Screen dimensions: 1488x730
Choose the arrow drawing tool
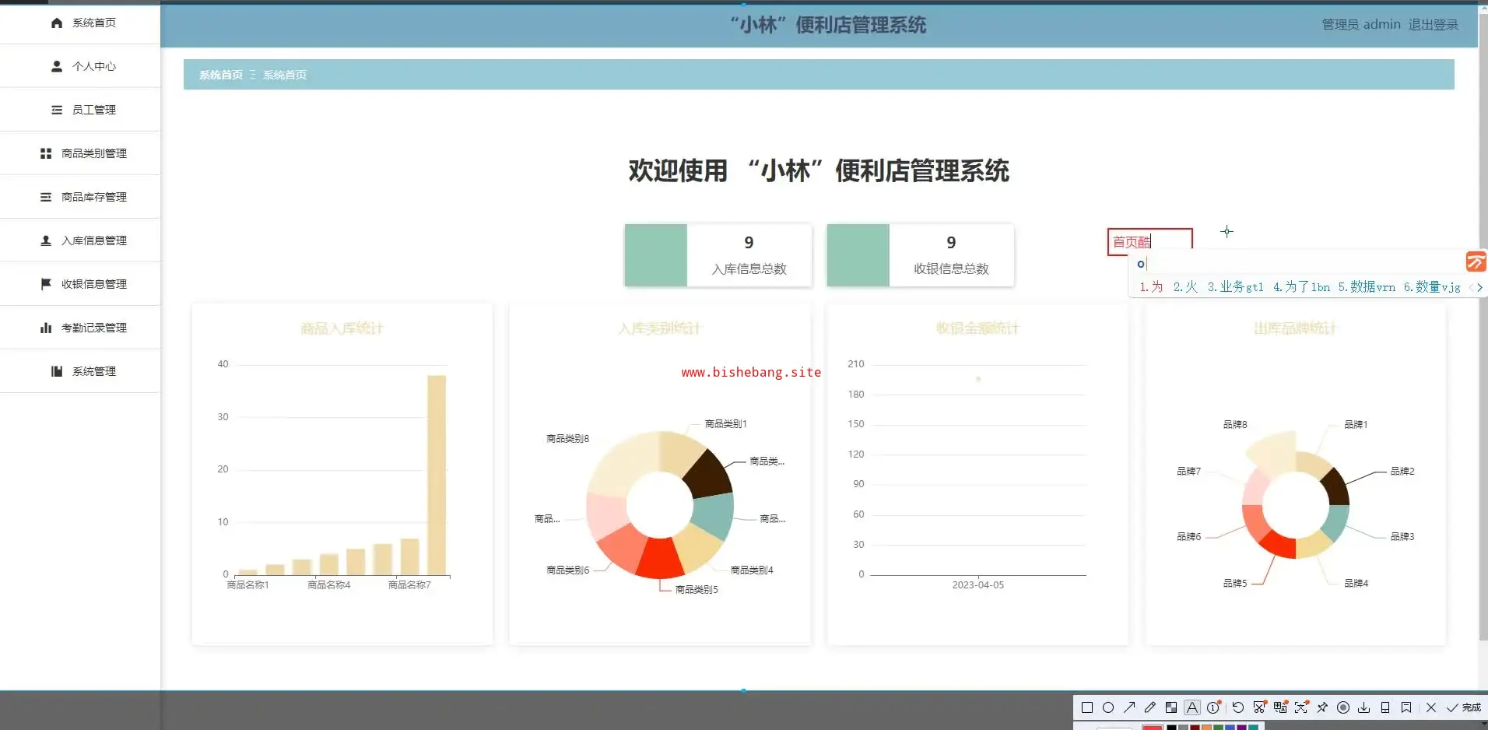tap(1129, 707)
